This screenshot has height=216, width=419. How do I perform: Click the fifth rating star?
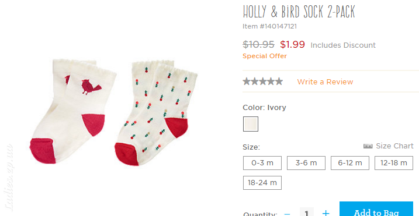pos(279,82)
